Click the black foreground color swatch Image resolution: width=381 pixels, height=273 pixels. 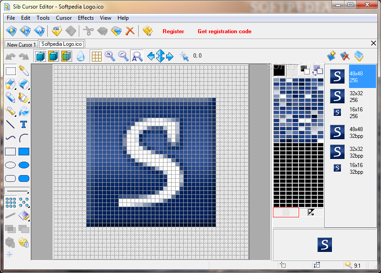pos(279,70)
